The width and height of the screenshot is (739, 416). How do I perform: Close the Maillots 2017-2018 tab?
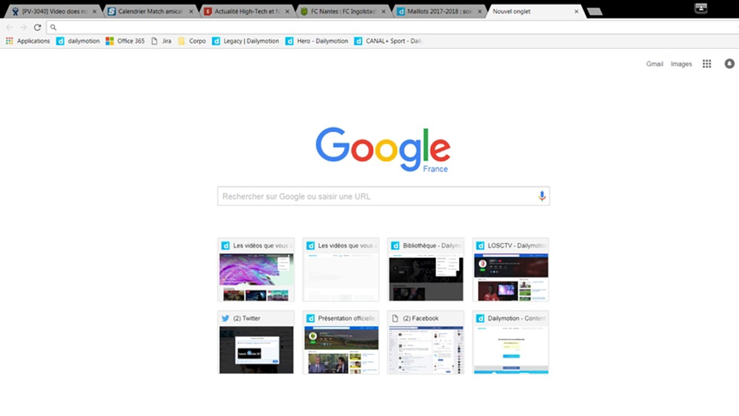pyautogui.click(x=479, y=12)
